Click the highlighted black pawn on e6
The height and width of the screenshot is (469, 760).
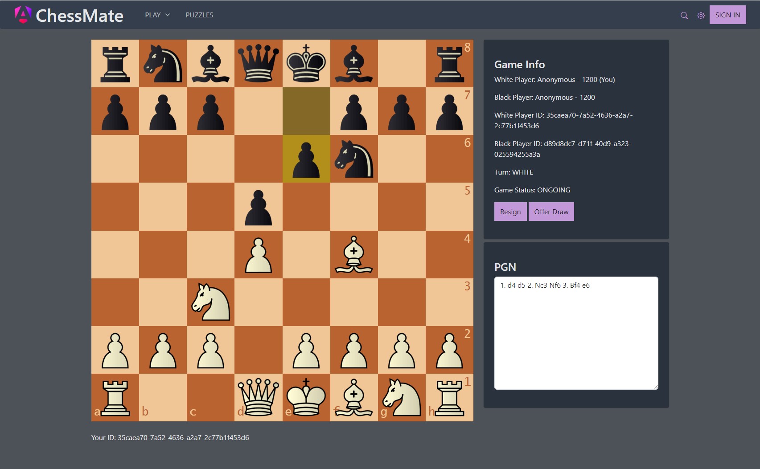[306, 159]
